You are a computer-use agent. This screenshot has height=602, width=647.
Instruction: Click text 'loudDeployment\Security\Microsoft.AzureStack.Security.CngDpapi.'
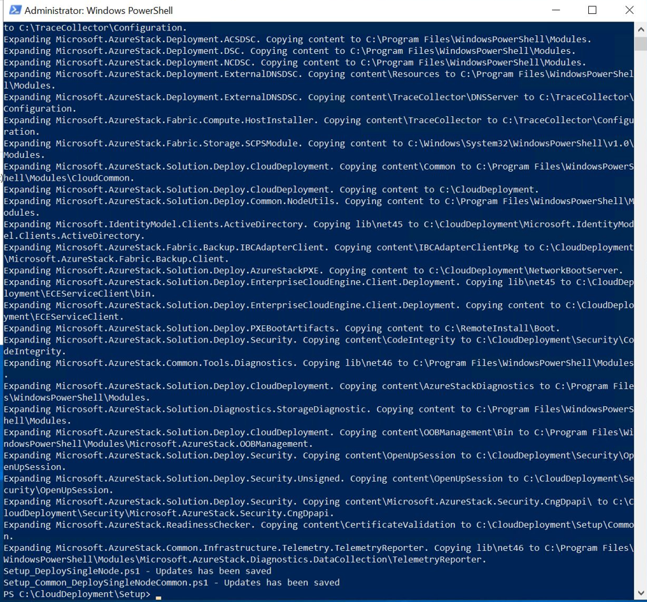click(169, 513)
